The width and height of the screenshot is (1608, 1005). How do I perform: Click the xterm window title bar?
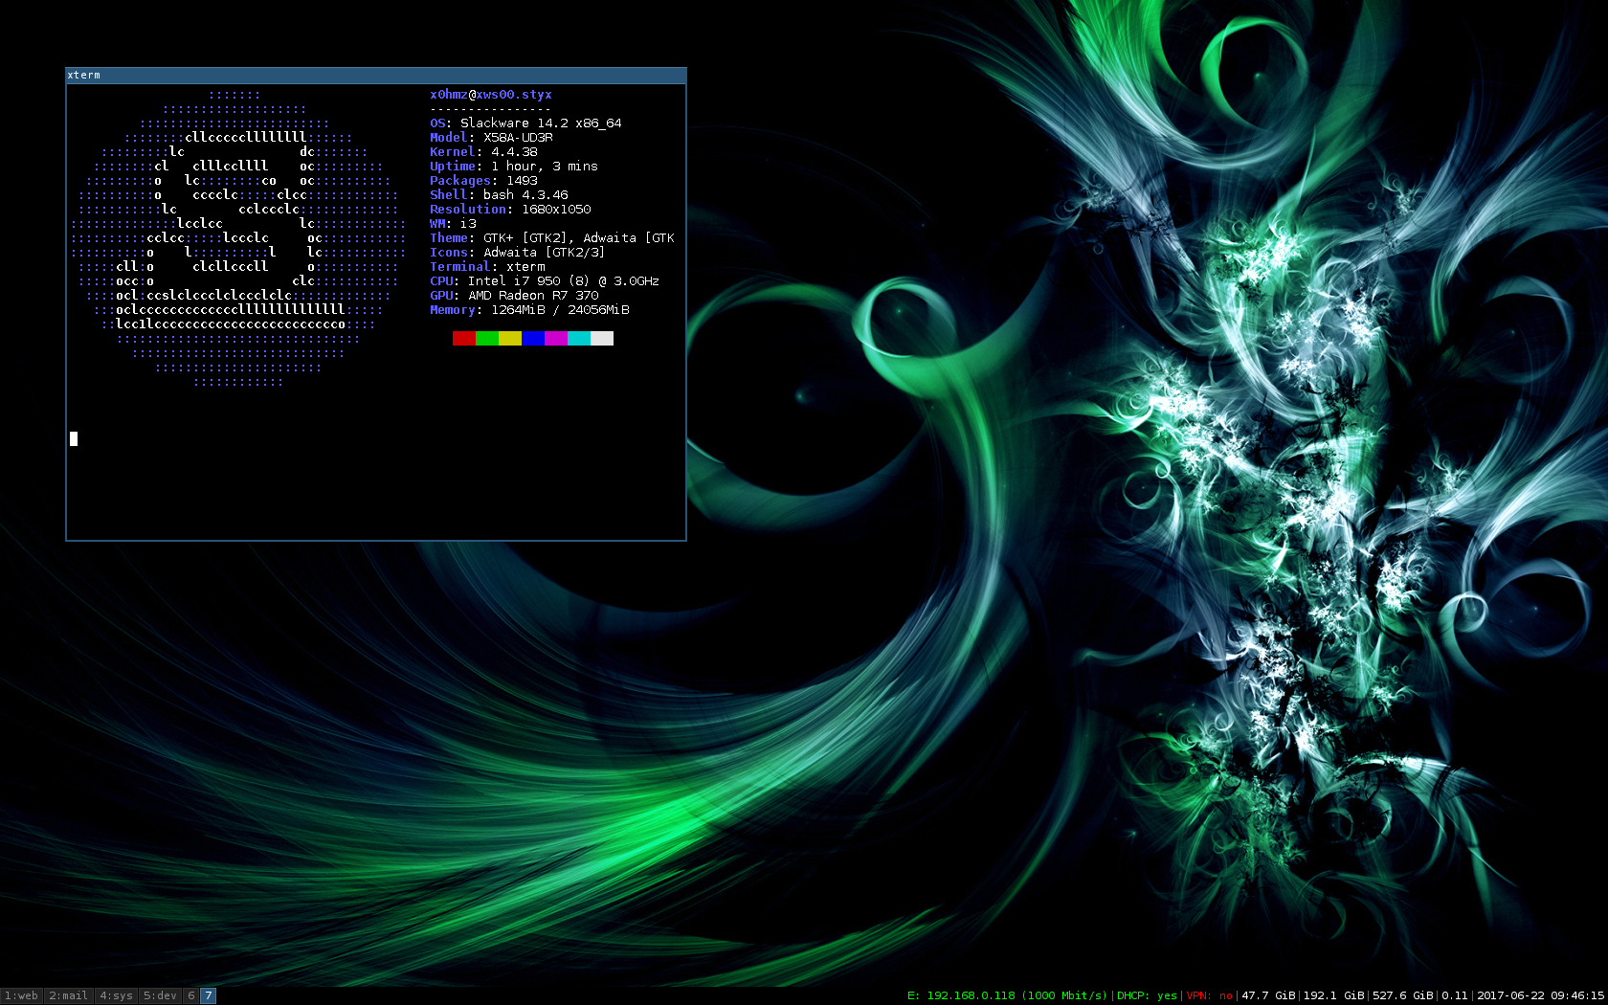(375, 75)
